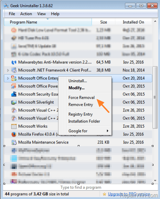Click the Microsoft .NET Framework 4 icon

14,70
